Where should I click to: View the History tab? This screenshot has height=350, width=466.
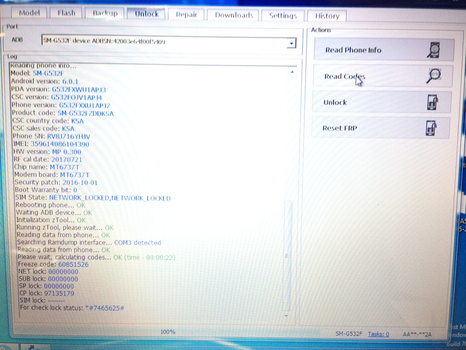coord(327,16)
